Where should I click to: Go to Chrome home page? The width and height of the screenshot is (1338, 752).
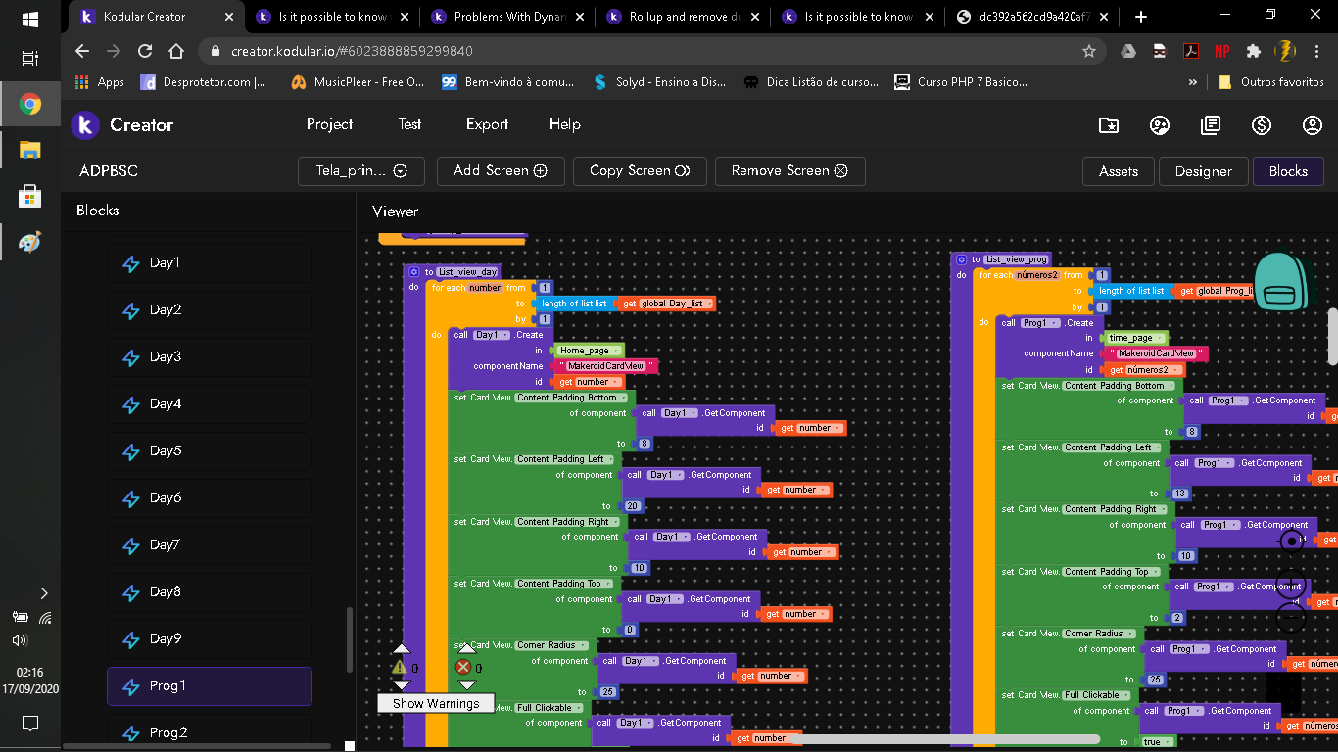(176, 51)
